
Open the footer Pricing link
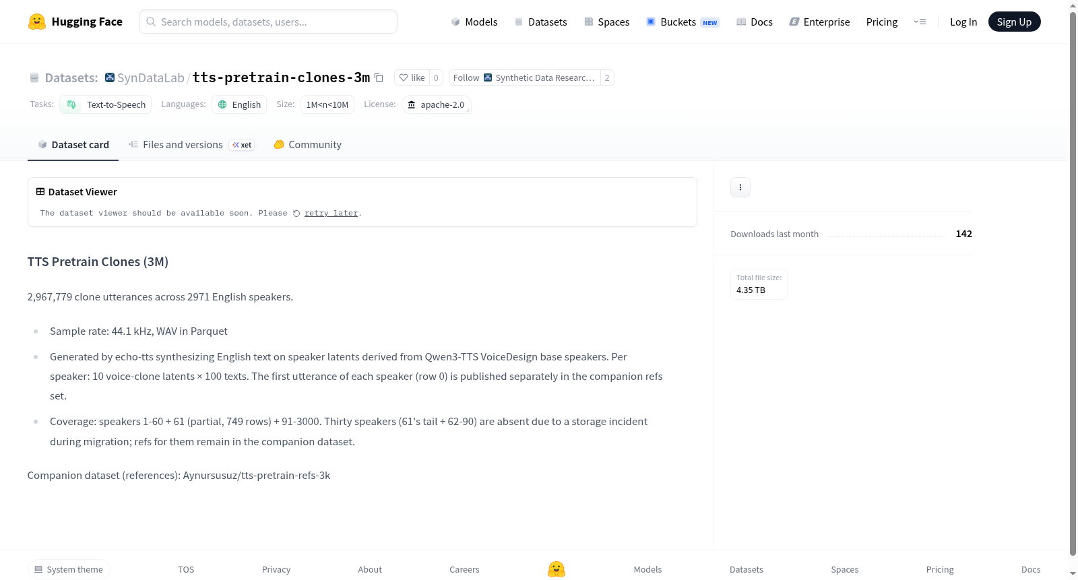tap(940, 569)
